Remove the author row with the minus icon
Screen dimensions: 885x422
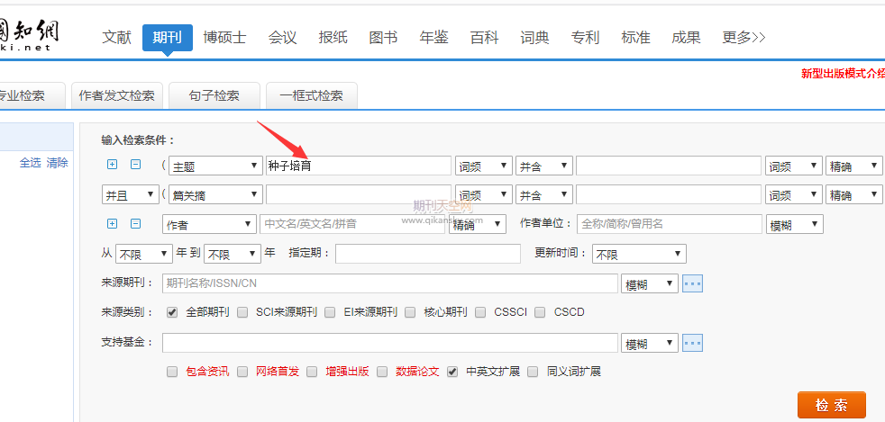136,223
